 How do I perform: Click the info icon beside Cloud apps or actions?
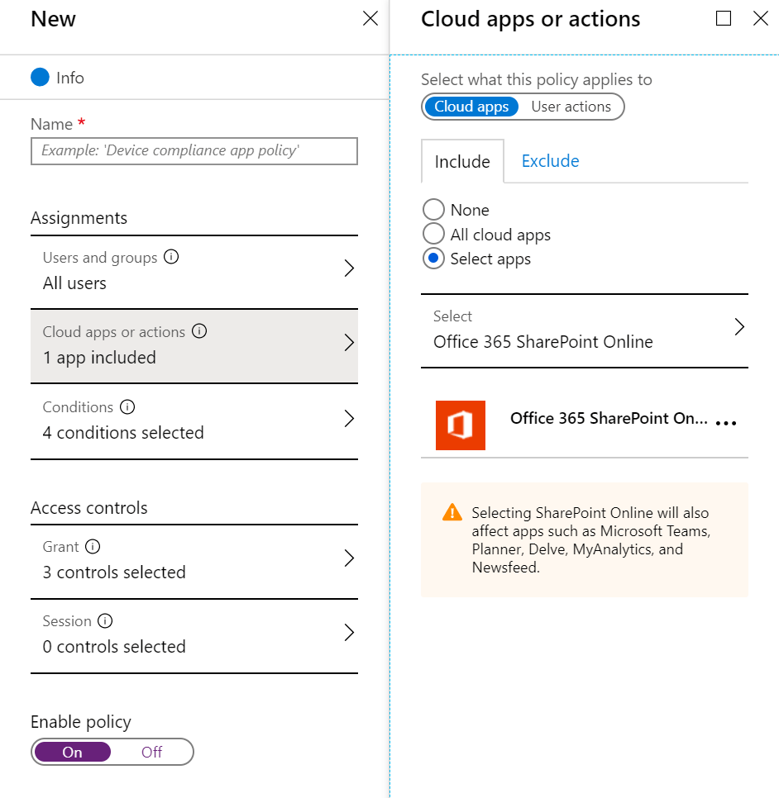click(198, 331)
